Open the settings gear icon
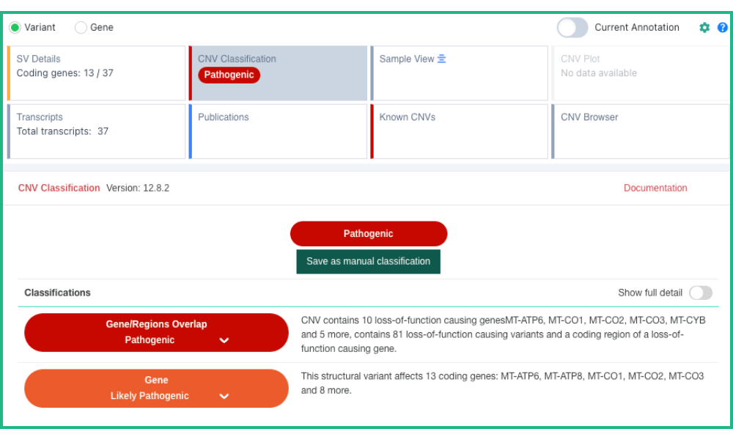Screen dimensions: 733x440 pos(704,28)
